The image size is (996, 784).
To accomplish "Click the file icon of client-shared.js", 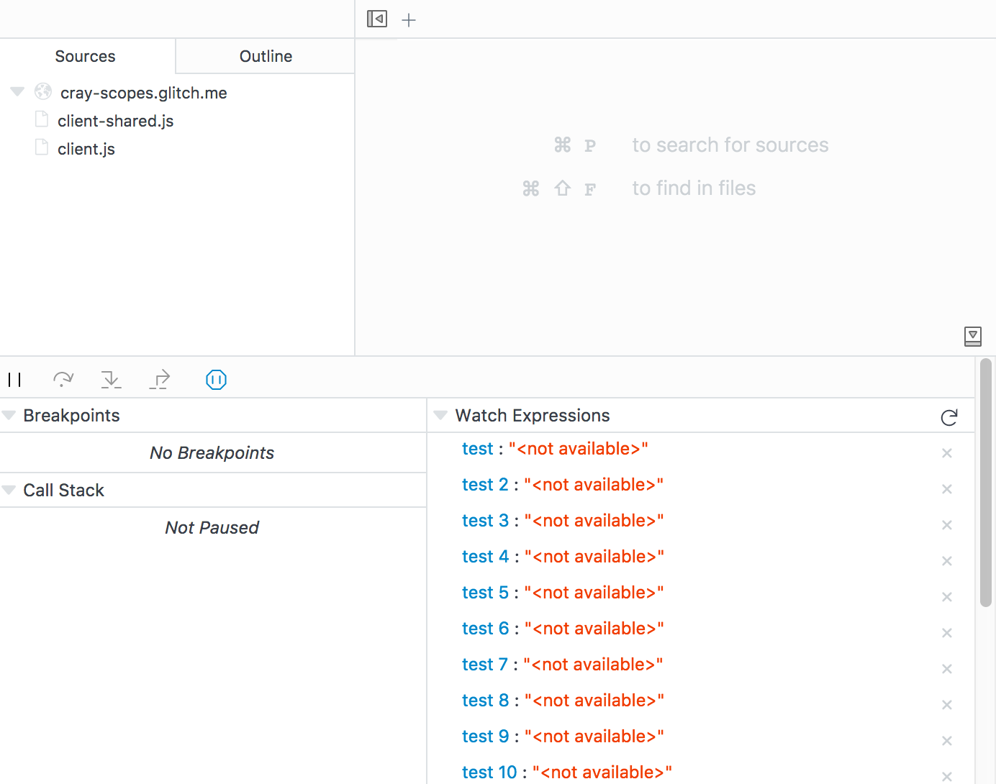I will (42, 119).
